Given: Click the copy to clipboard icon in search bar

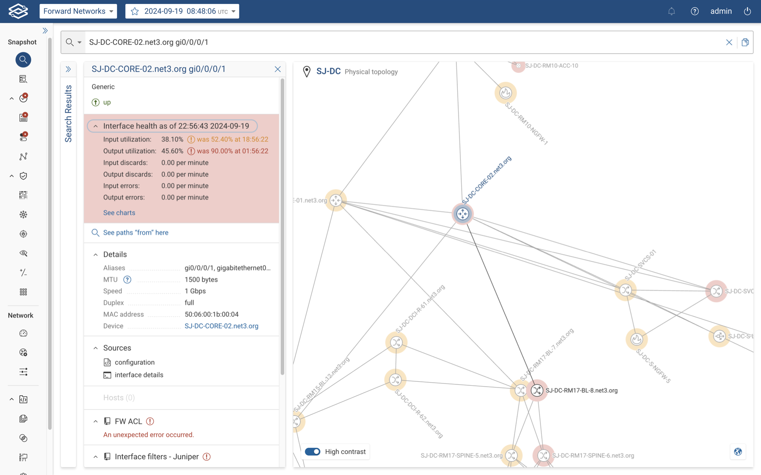Looking at the screenshot, I should tap(745, 42).
